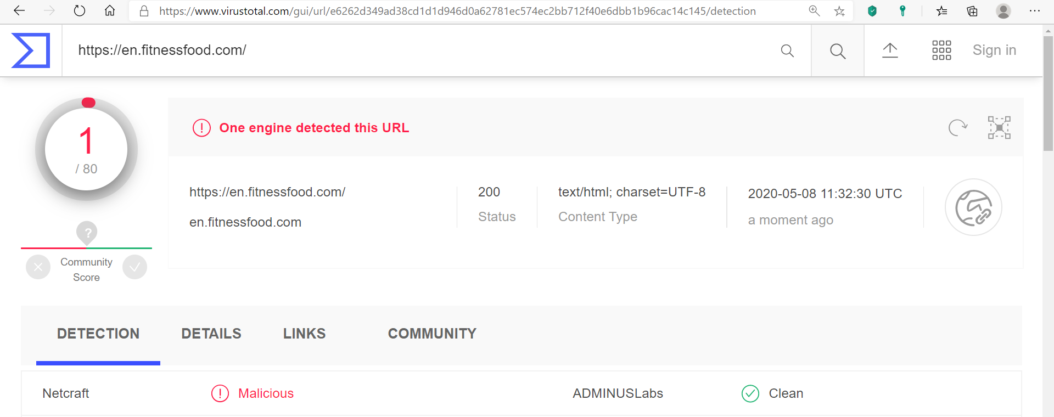Open the graph view icon

pos(999,128)
